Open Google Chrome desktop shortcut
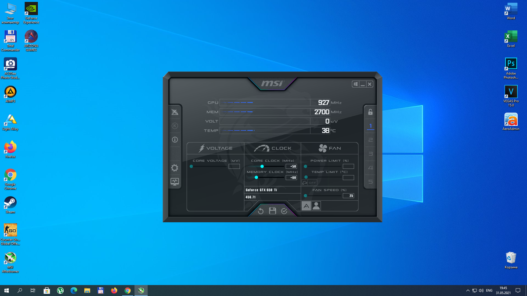The image size is (527, 296). click(11, 179)
